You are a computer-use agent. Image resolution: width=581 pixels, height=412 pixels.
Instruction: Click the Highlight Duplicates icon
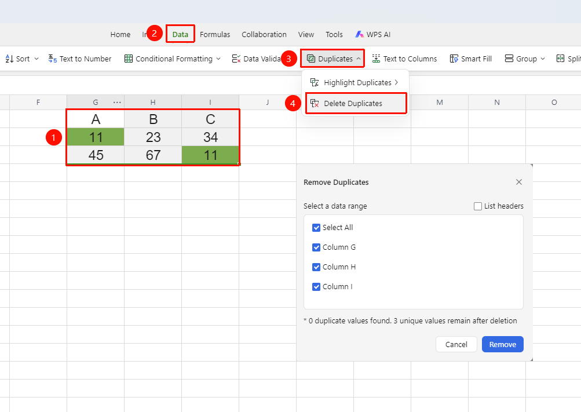[315, 82]
